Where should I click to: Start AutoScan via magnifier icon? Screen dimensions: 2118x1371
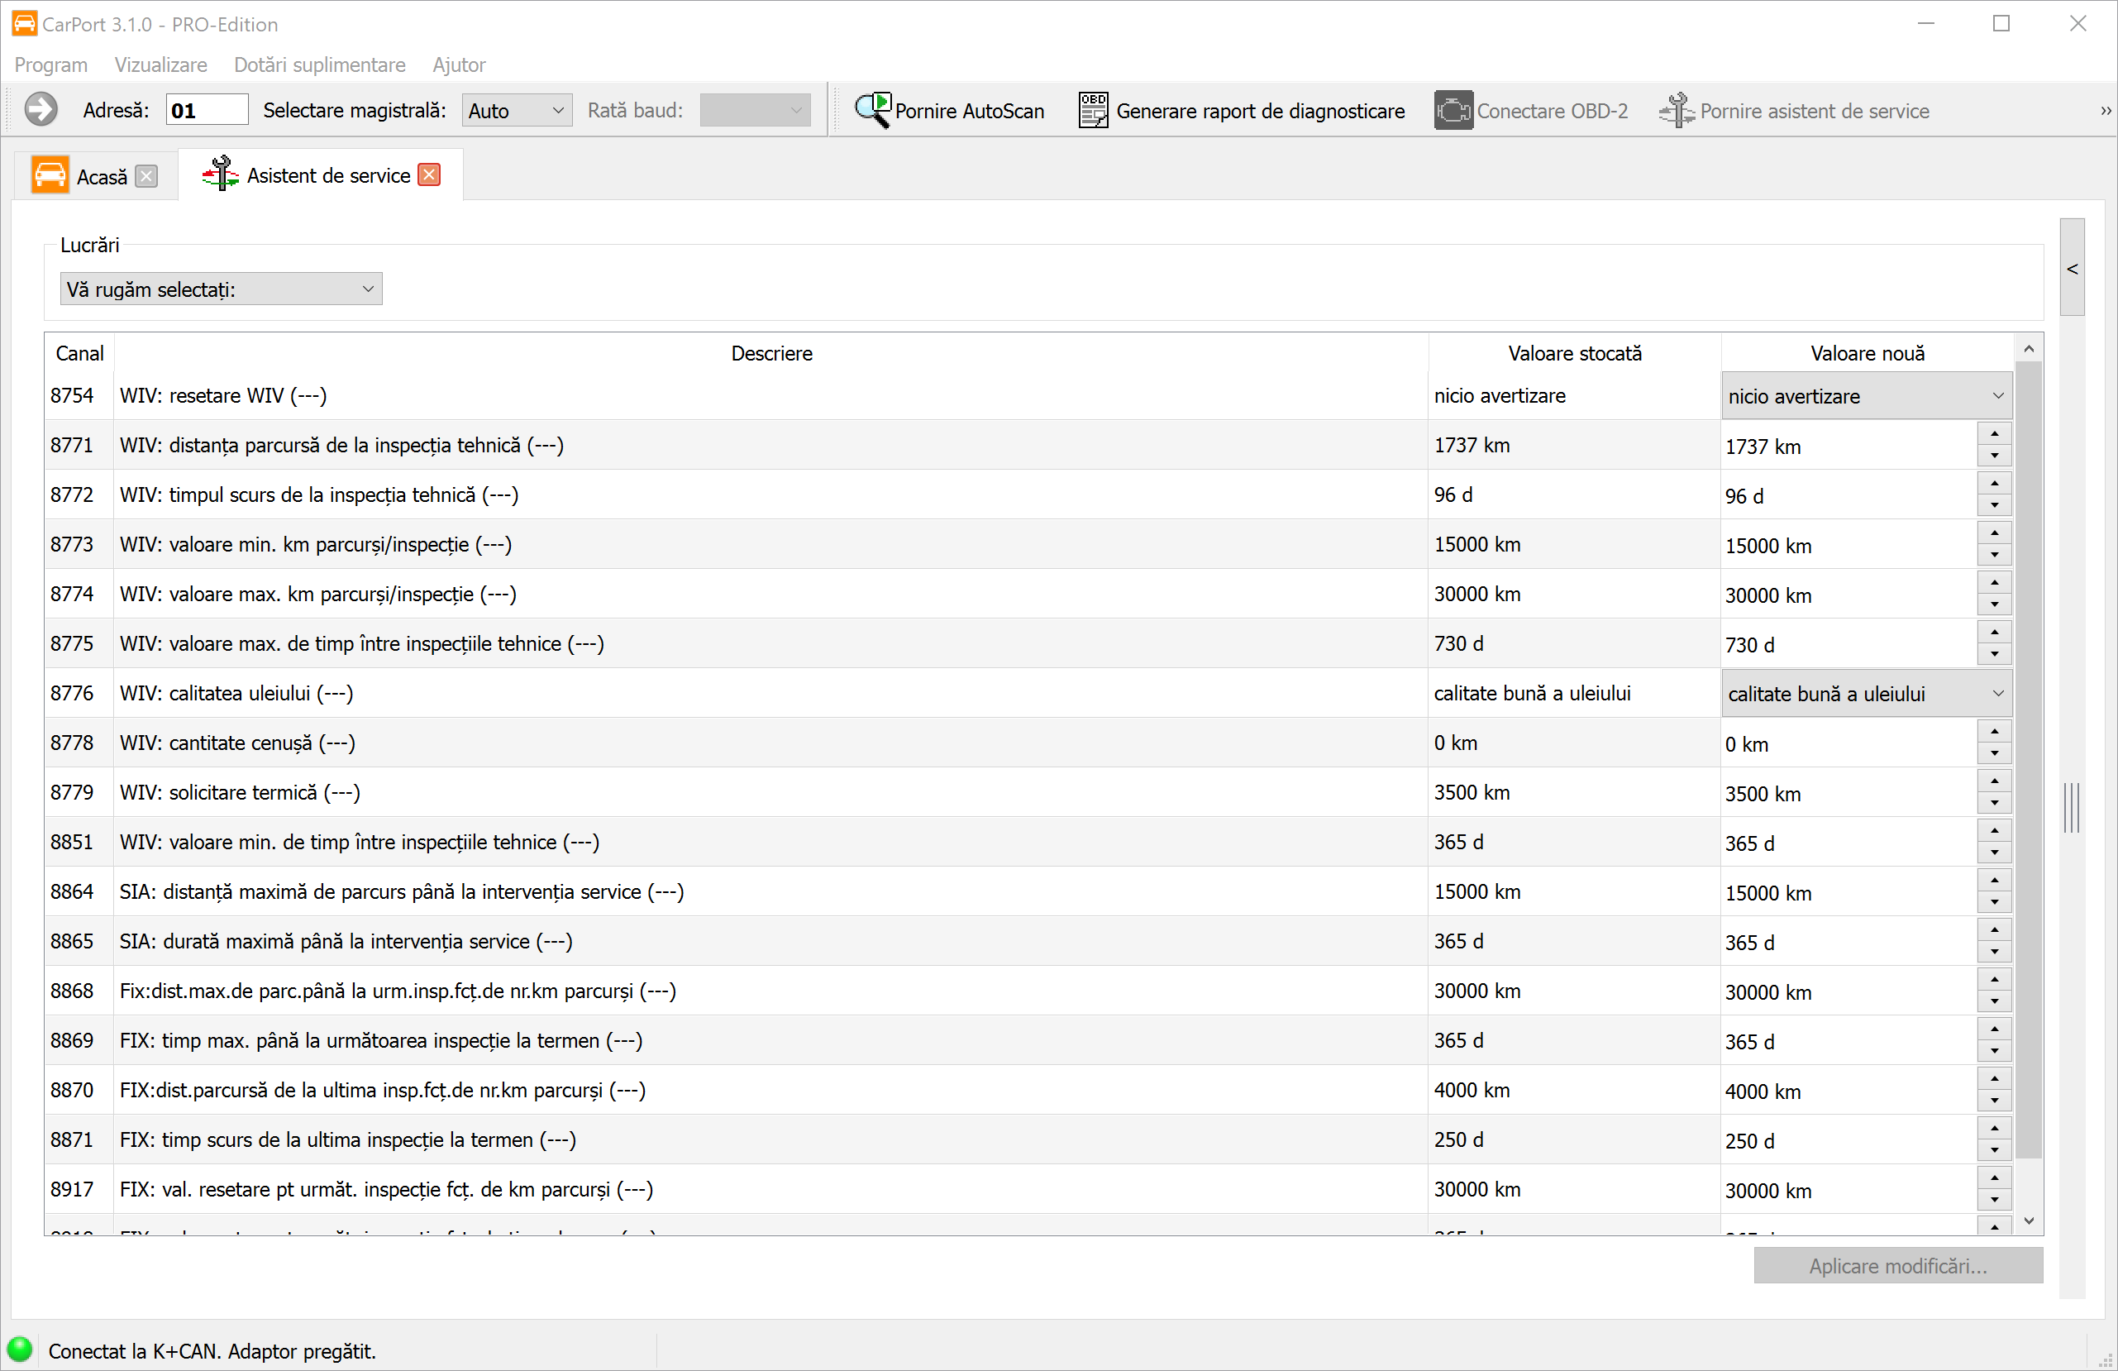point(872,111)
